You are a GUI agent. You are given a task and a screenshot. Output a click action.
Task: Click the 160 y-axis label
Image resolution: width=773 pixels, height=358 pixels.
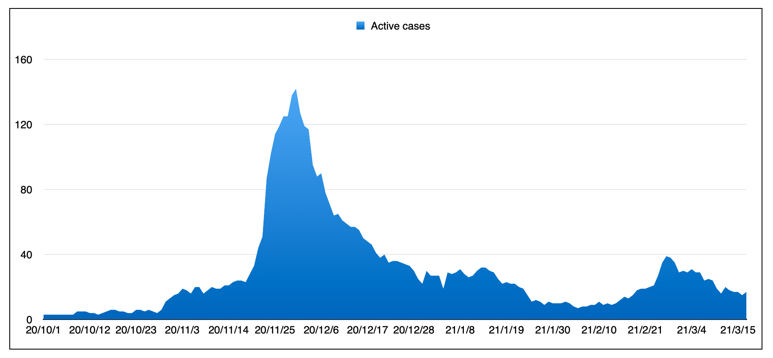click(24, 60)
